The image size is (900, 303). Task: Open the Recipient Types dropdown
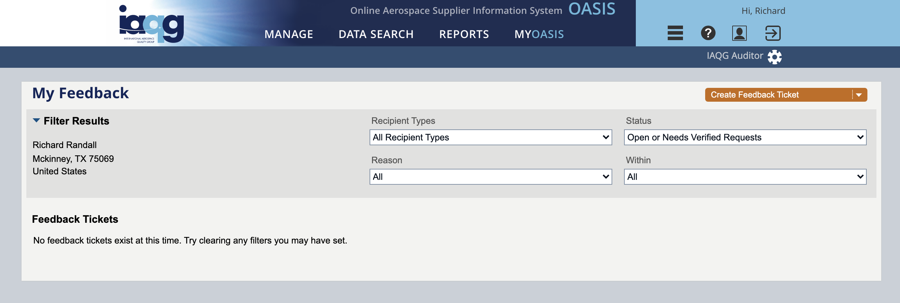coord(491,137)
